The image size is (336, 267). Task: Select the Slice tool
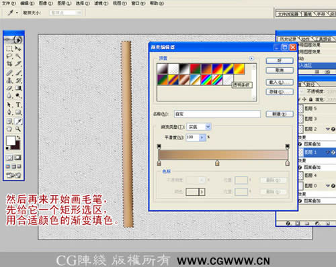pos(18,64)
